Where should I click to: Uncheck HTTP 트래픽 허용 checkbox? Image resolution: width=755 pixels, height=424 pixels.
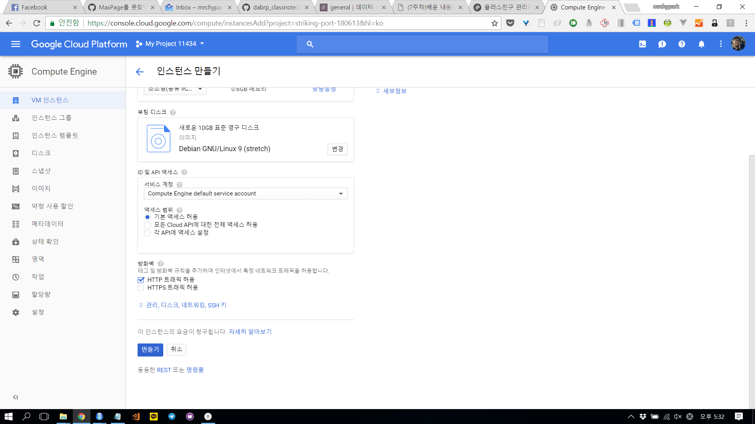[141, 280]
